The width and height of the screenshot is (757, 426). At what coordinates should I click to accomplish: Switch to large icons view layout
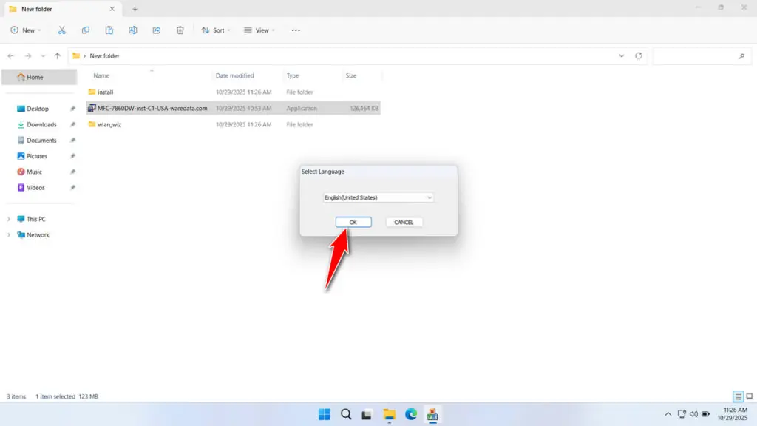point(748,396)
